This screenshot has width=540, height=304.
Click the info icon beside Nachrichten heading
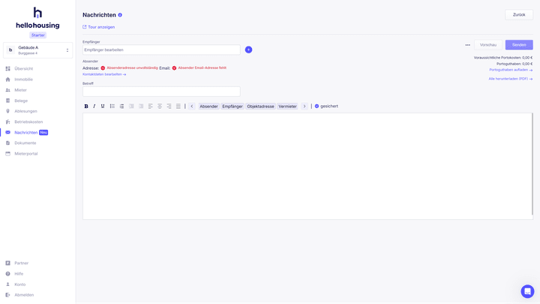pos(120,15)
